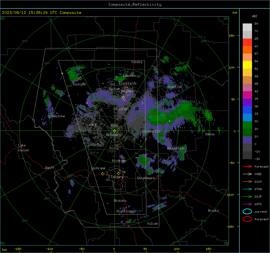Click the ThreeHills label
This screenshot has width=270, height=253.
point(151,131)
